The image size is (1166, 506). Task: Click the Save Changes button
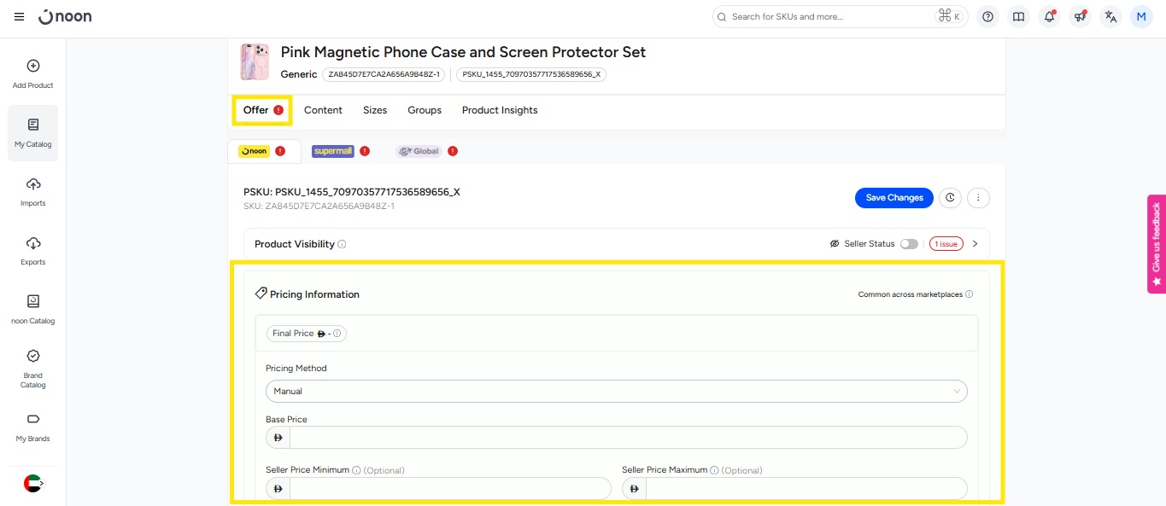tap(894, 198)
